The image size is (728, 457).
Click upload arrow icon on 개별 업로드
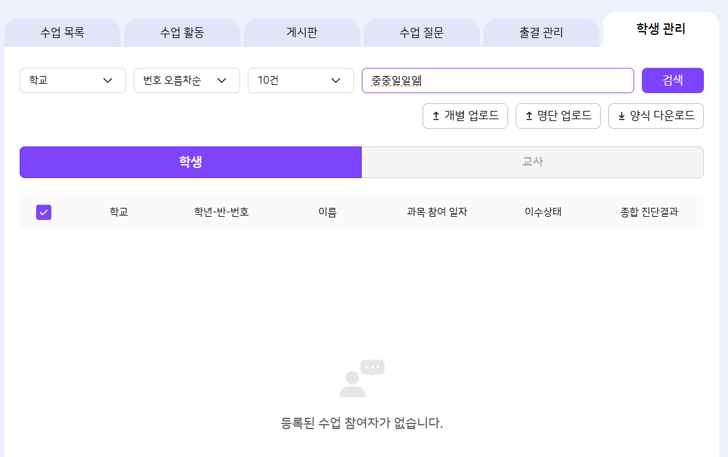coord(436,116)
